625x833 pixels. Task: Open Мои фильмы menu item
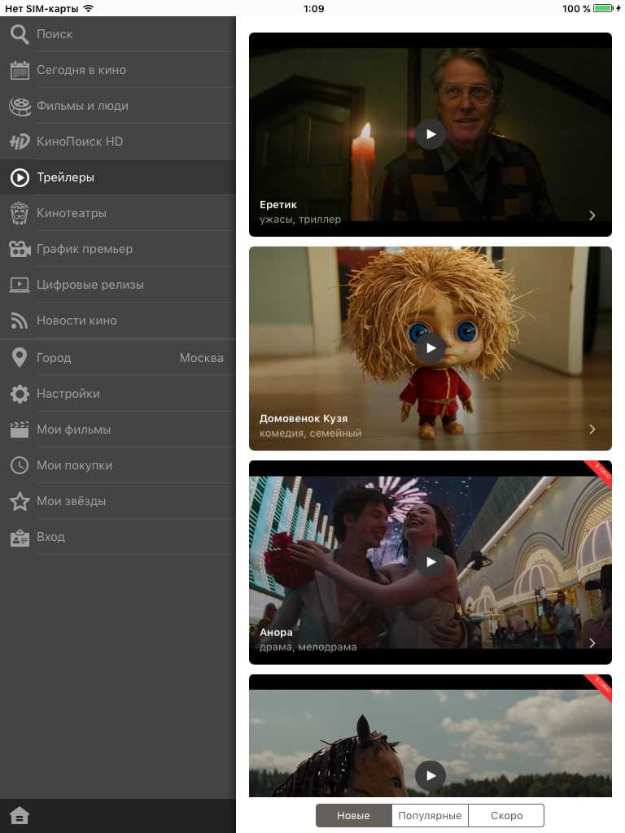118,430
